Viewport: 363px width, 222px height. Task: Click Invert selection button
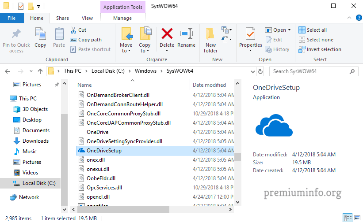(320, 49)
